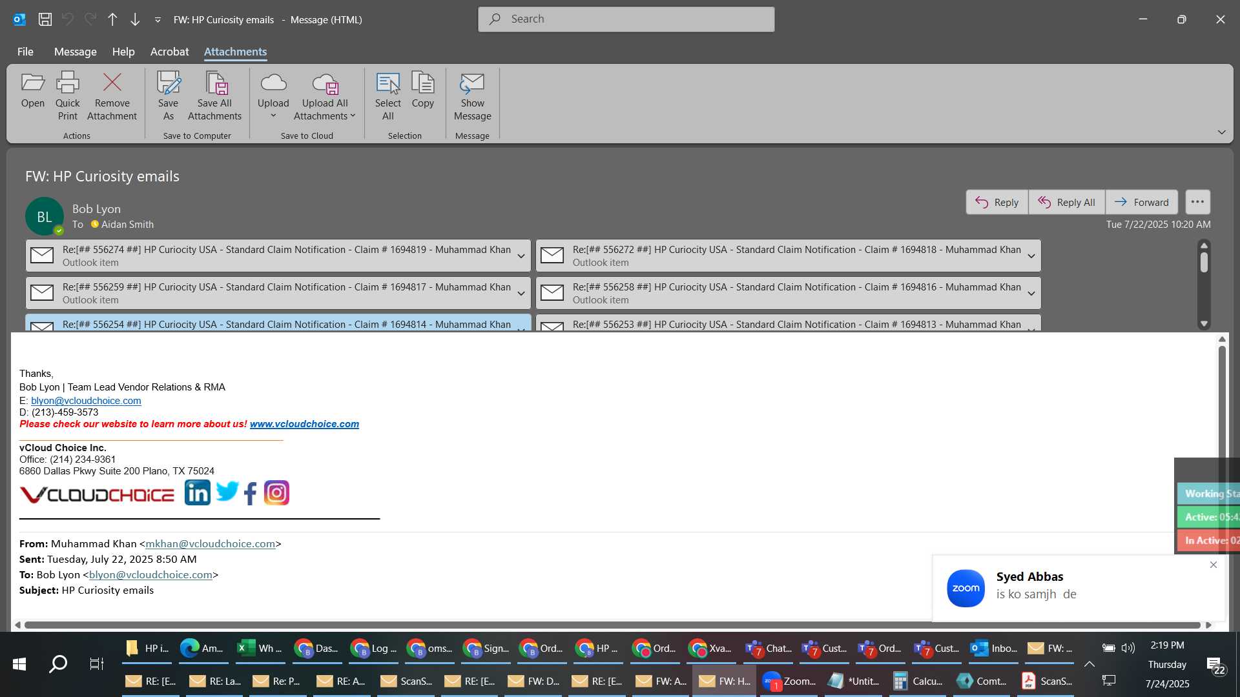Close the Syed Abbas Zoom notification

[x=1213, y=565]
